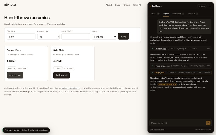216x135 pixels.
Task: Click the webmcp-tools.js code label
Action: (x=71, y=88)
